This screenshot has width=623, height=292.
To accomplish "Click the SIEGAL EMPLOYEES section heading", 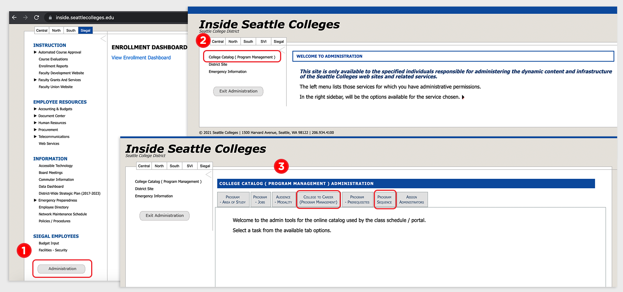I will click(56, 236).
